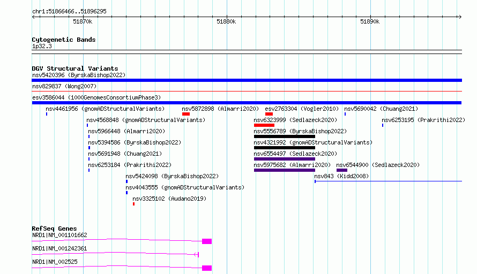The width and height of the screenshot is (477, 274).
Task: Click the nsv5872898 (Almarri2020) label
Action: (220, 109)
